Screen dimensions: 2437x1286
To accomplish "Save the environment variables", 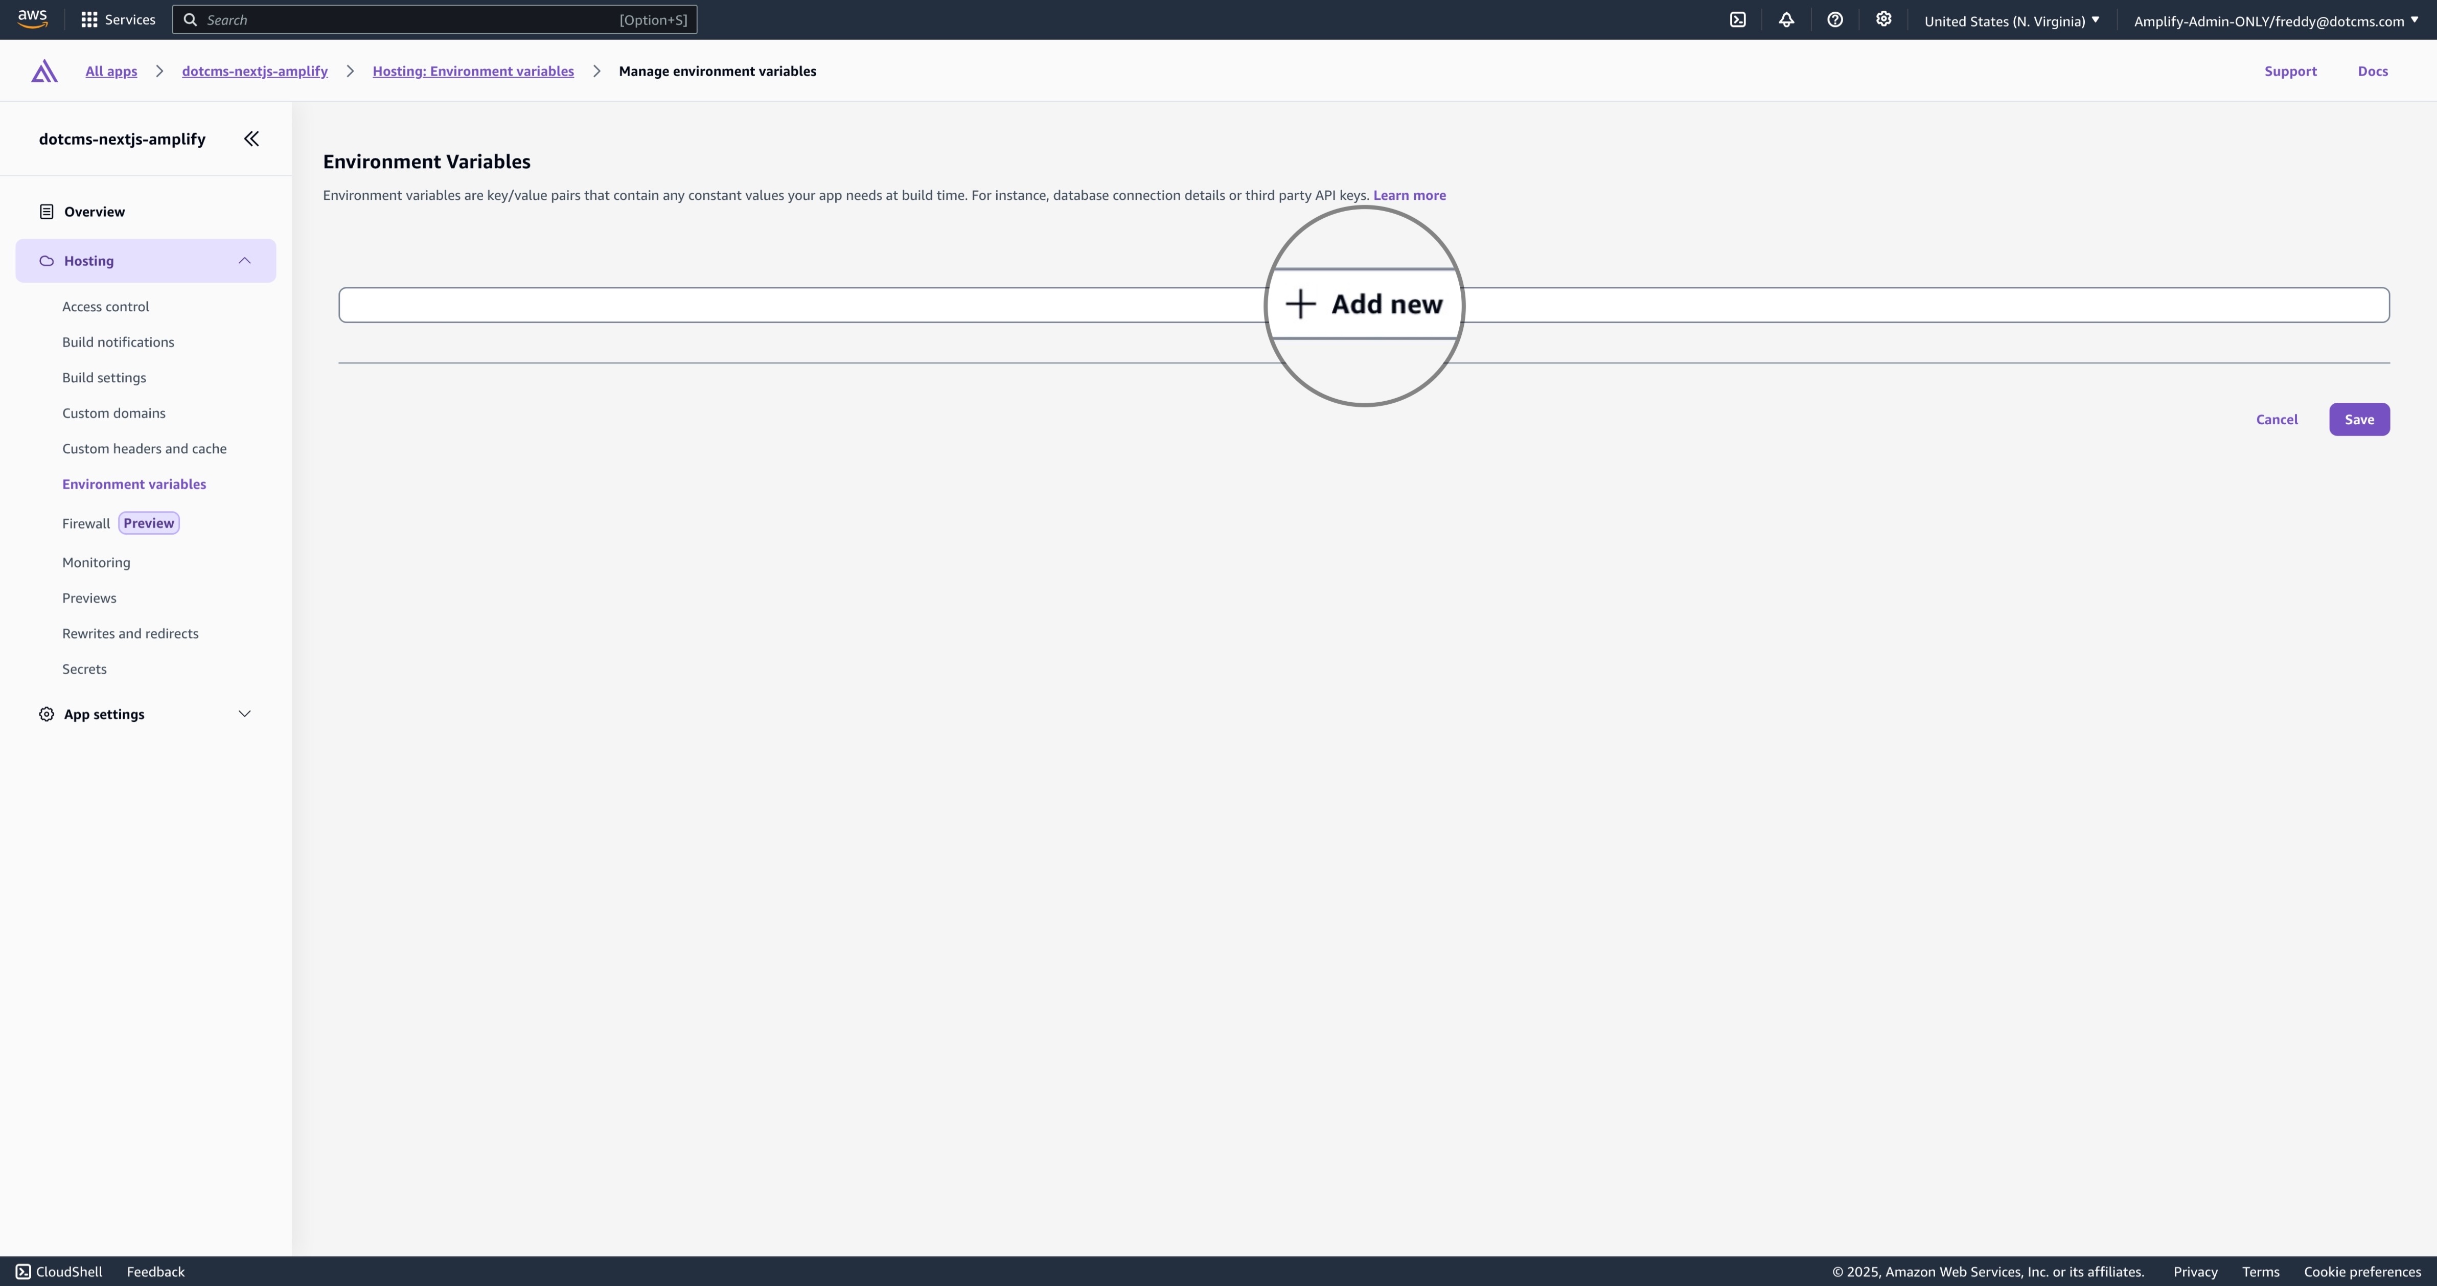I will (2358, 419).
